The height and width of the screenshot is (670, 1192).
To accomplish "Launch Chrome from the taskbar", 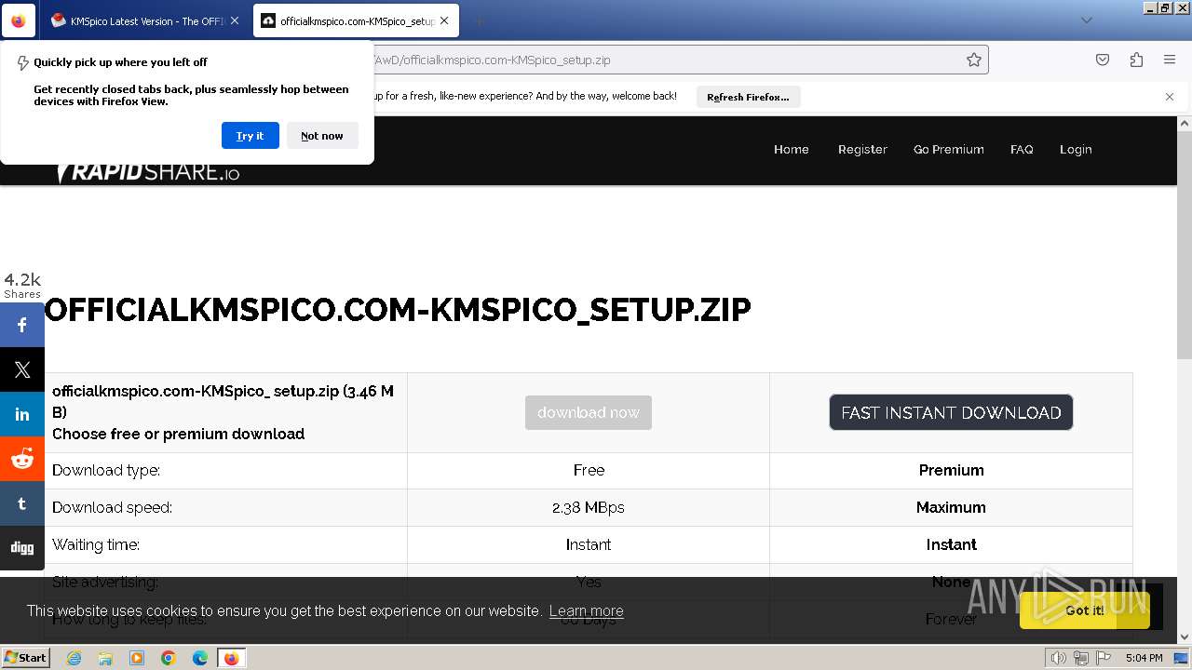I will click(x=169, y=658).
